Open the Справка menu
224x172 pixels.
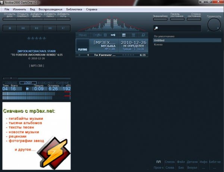(x=91, y=9)
